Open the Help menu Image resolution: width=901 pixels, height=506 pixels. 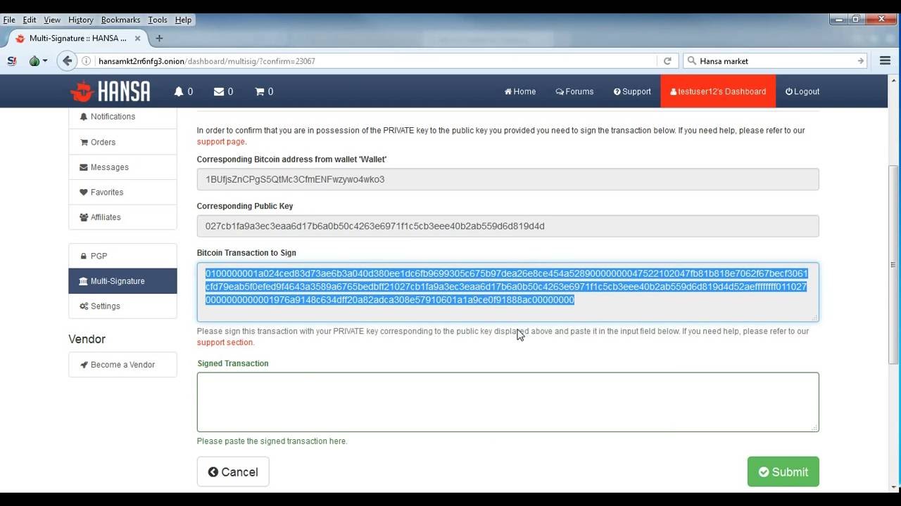click(x=183, y=20)
